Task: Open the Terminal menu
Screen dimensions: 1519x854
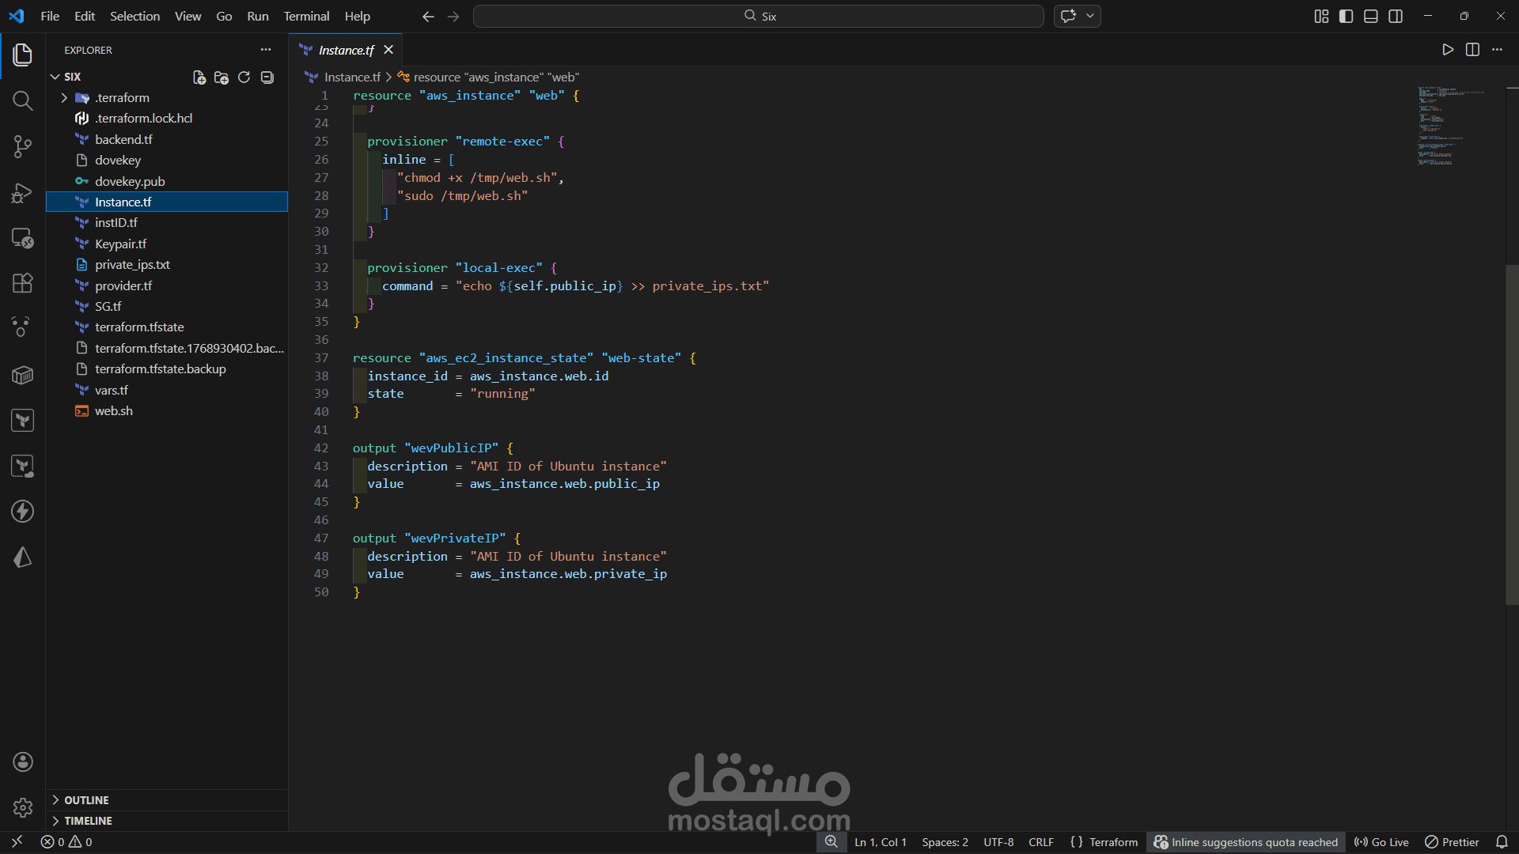Action: (x=306, y=16)
